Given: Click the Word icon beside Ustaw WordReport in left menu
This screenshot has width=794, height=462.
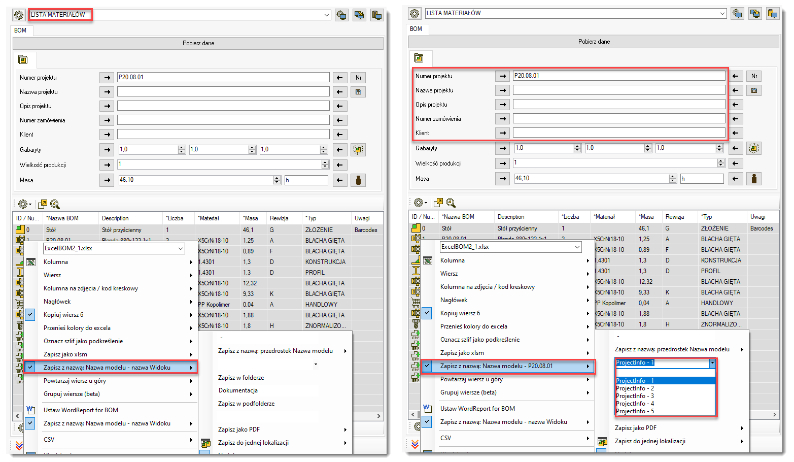Looking at the screenshot, I should pos(30,410).
